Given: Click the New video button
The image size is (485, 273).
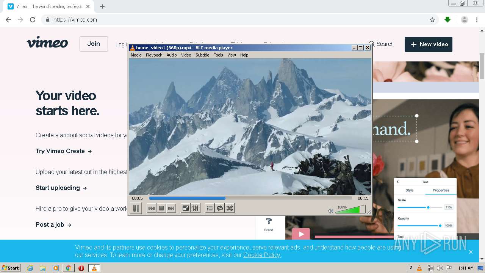Looking at the screenshot, I should 429,44.
